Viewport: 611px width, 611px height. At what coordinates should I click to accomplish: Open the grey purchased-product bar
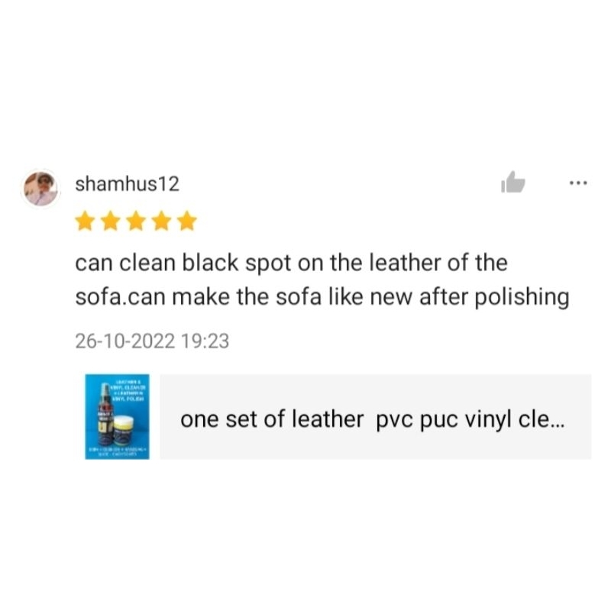tap(376, 416)
